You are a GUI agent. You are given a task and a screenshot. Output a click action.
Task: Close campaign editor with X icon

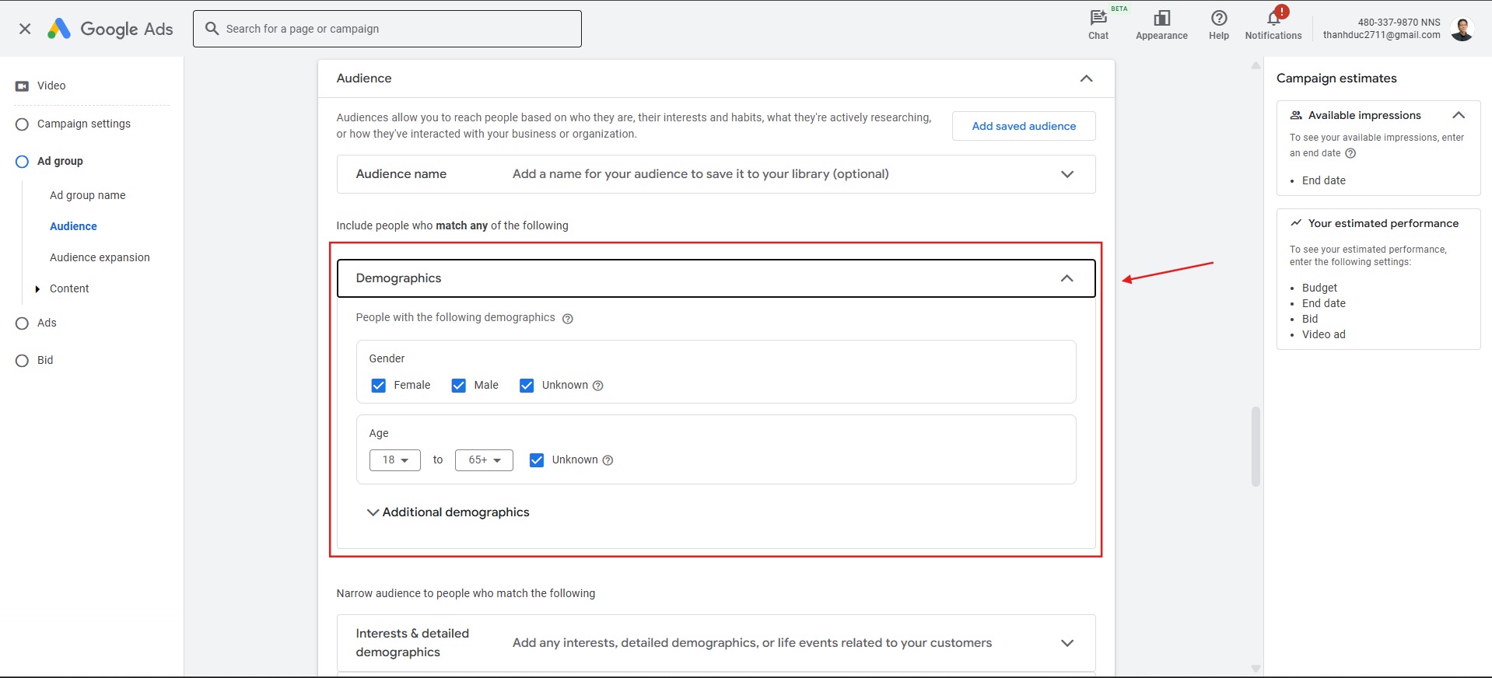coord(25,29)
